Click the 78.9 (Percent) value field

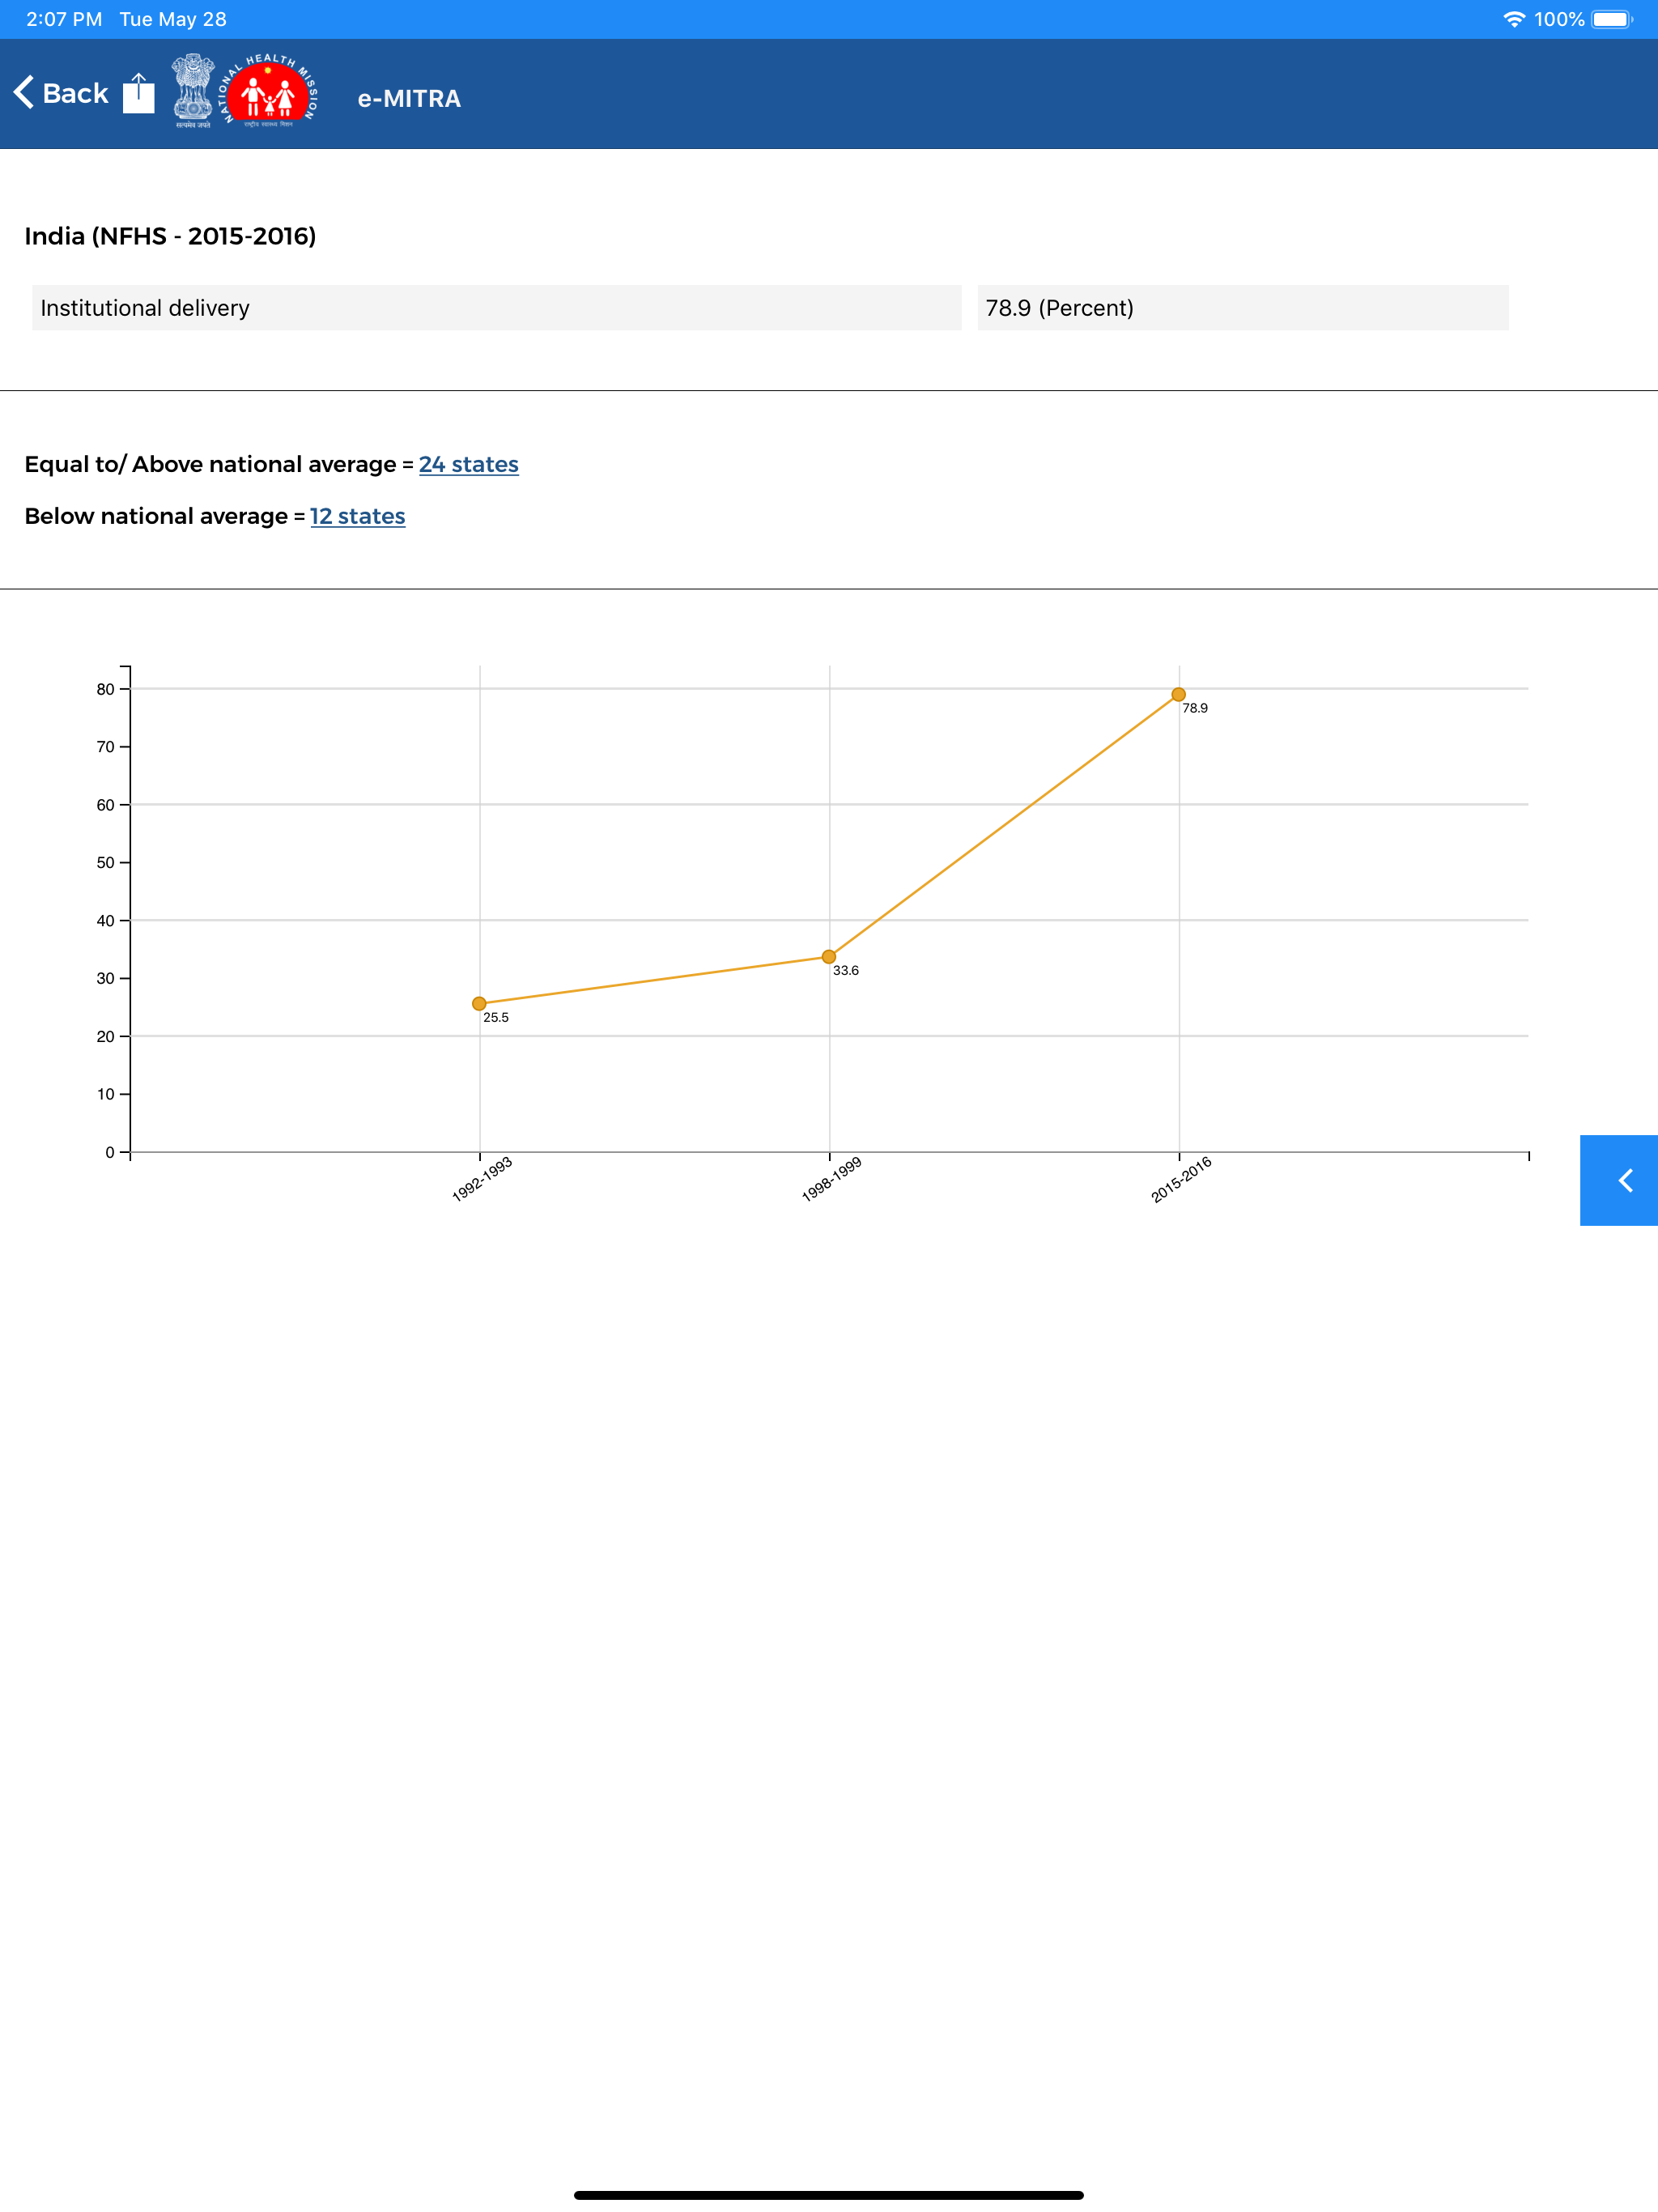click(x=1243, y=308)
